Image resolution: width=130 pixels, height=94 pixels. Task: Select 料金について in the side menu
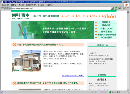(x=107, y=28)
